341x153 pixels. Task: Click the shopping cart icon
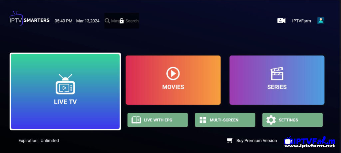point(230,141)
